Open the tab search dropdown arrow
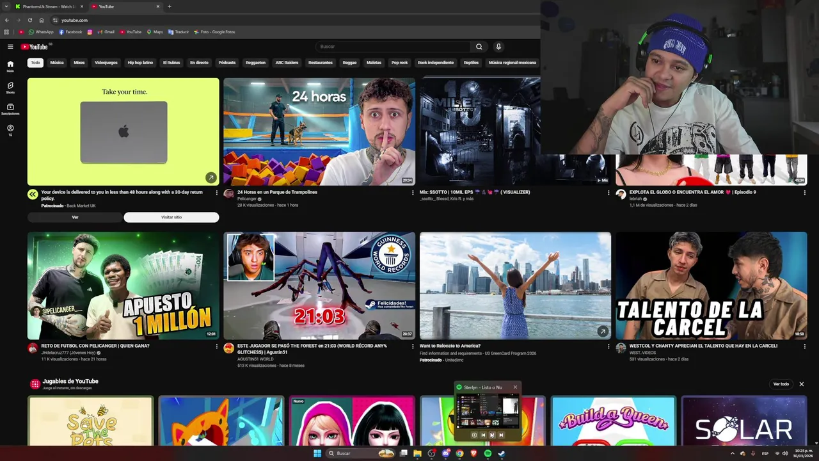Viewport: 819px width, 461px height. (6, 6)
